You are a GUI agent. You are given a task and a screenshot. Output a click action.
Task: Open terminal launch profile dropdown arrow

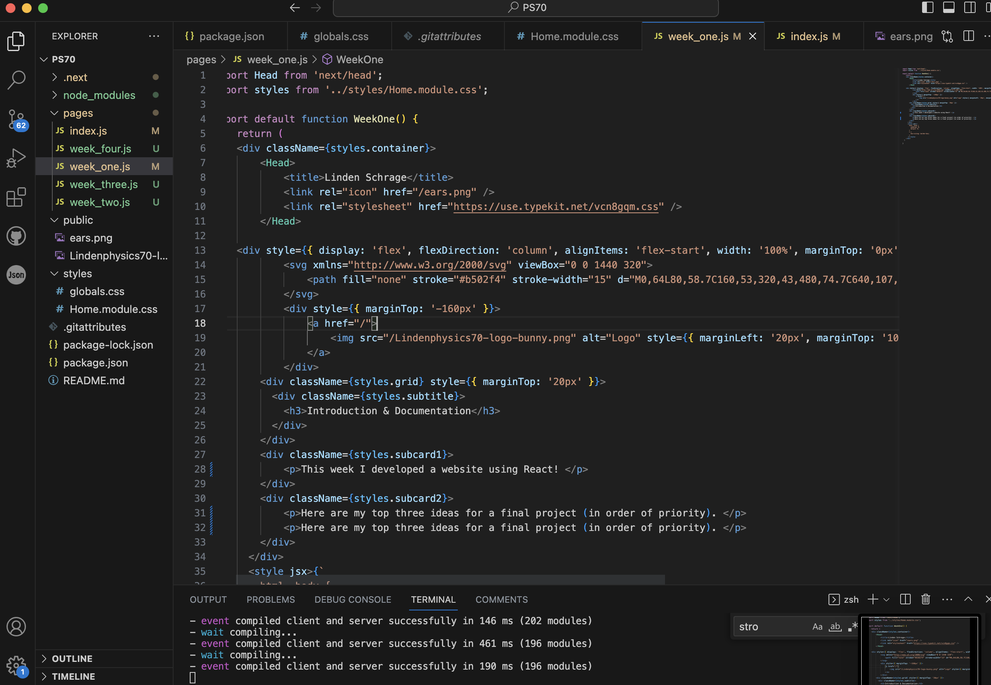click(886, 599)
